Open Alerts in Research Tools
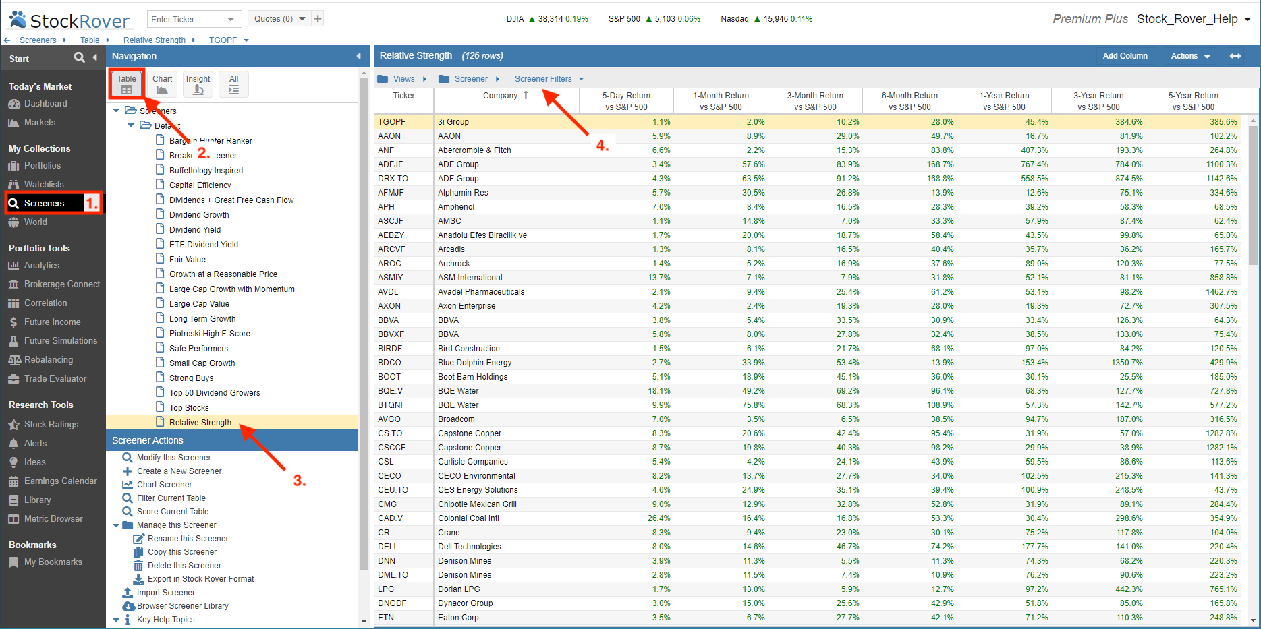This screenshot has height=629, width=1261. click(x=35, y=444)
